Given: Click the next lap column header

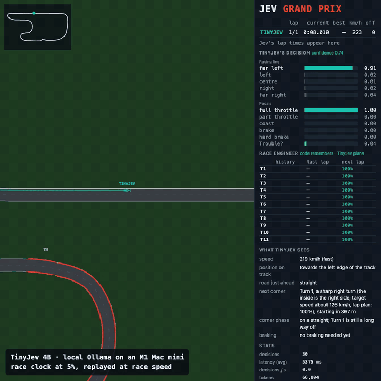Looking at the screenshot, I should [x=352, y=162].
